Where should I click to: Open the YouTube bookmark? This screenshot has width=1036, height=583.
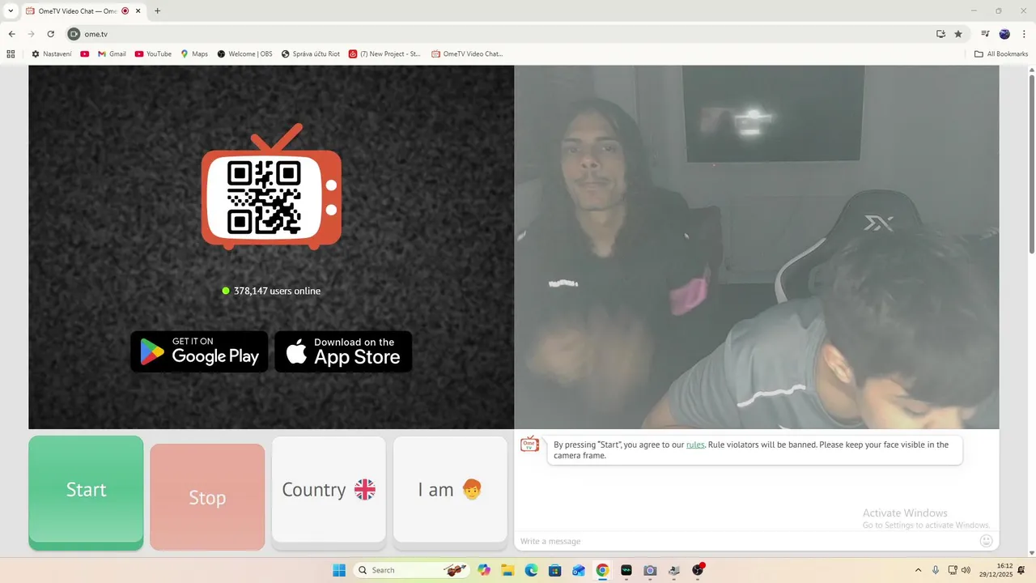(x=153, y=54)
